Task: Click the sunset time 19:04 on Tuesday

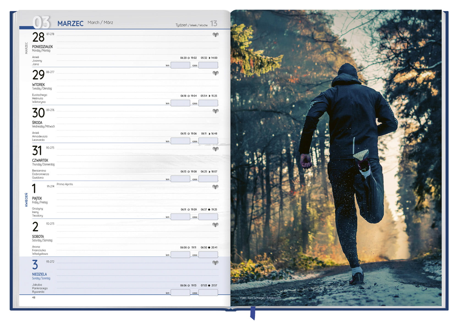Action: [194, 96]
